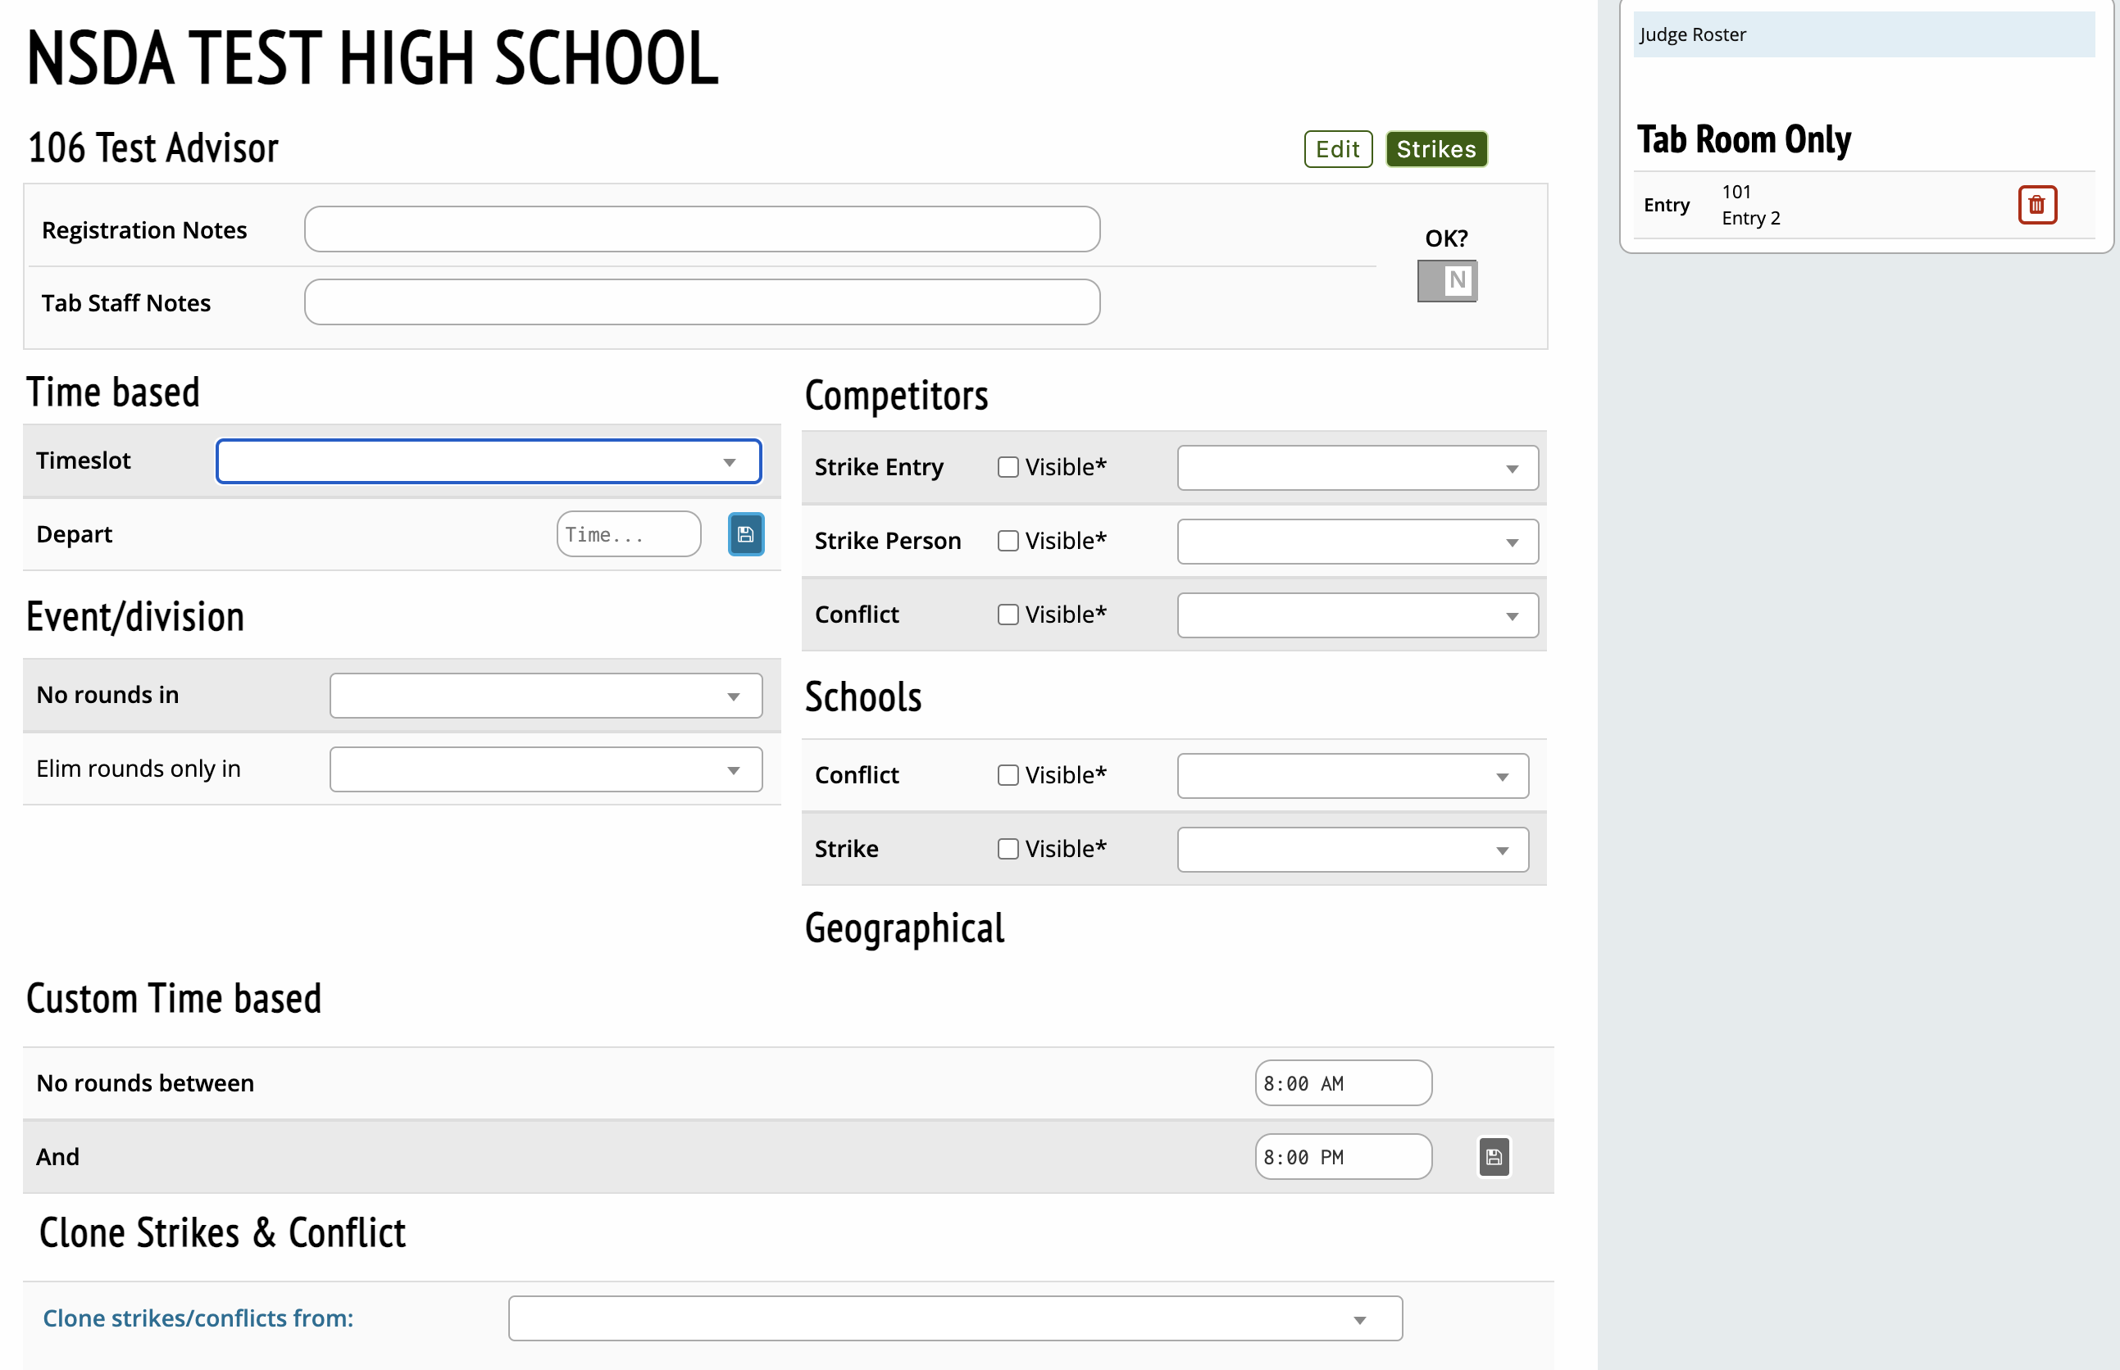Delete Entry 101 with red trash icon
This screenshot has height=1370, width=2120.
tap(2036, 206)
